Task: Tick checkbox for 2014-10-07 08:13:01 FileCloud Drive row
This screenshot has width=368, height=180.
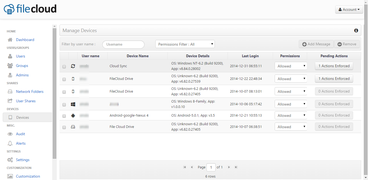Action: pos(64,92)
